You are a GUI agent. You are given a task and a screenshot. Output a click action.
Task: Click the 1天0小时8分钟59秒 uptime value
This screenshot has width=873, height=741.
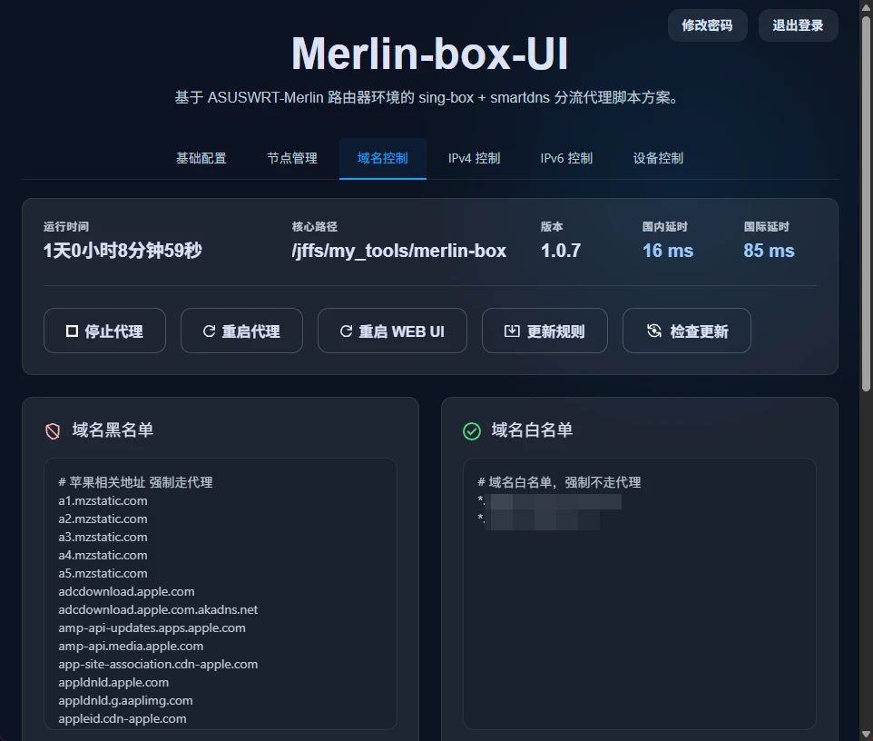click(x=123, y=251)
